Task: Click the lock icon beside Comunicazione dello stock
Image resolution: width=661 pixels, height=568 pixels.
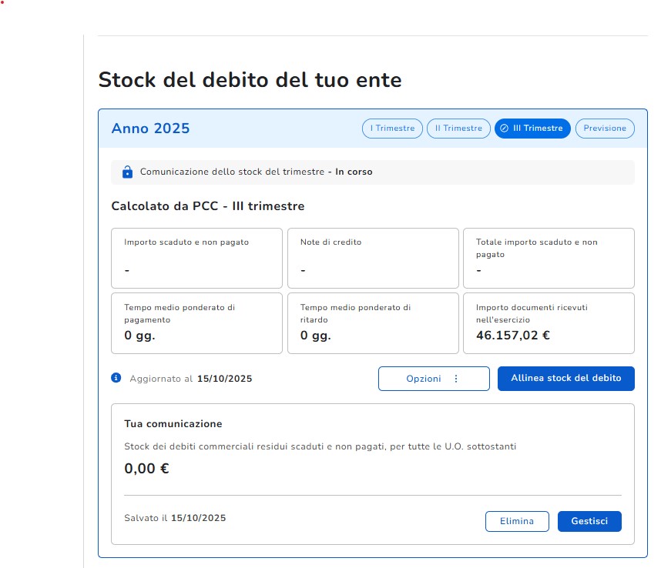Action: coord(128,172)
